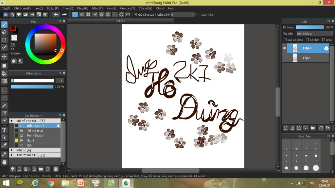This screenshot has width=335, height=188.
Task: Click the foreground color swatch
Action: [13, 28]
